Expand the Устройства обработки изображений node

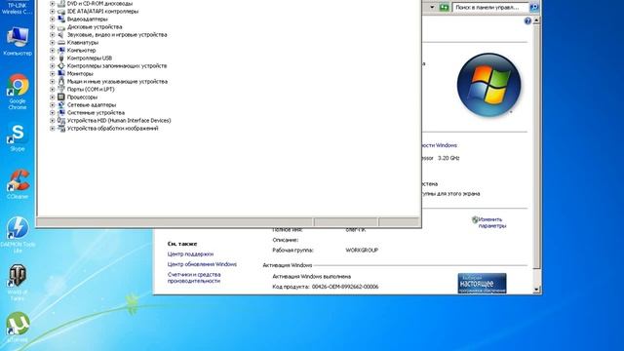52,129
